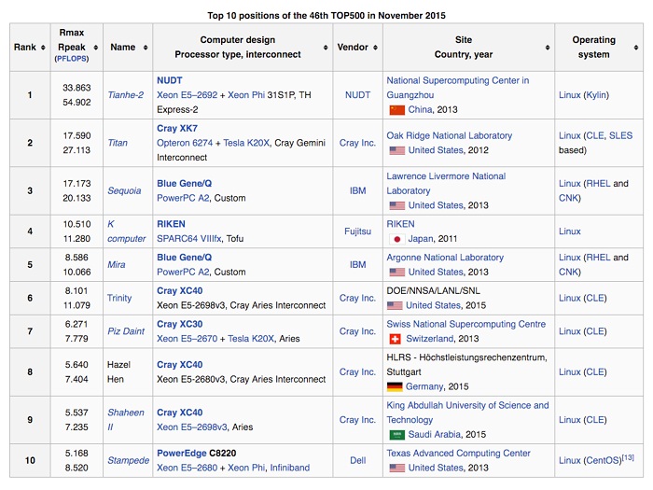Open Tesla K20X link in Titan row
653x490 pixels.
[x=246, y=143]
